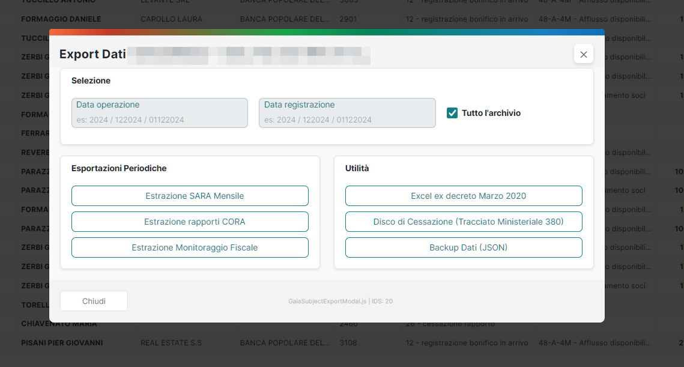Screen dimensions: 684x367
Task: Click the Utilità section heading
Action: point(357,168)
